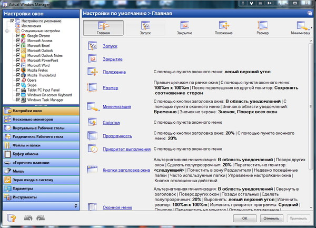Click the Размер toolbar icon
The width and height of the screenshot is (316, 228).
click(262, 25)
